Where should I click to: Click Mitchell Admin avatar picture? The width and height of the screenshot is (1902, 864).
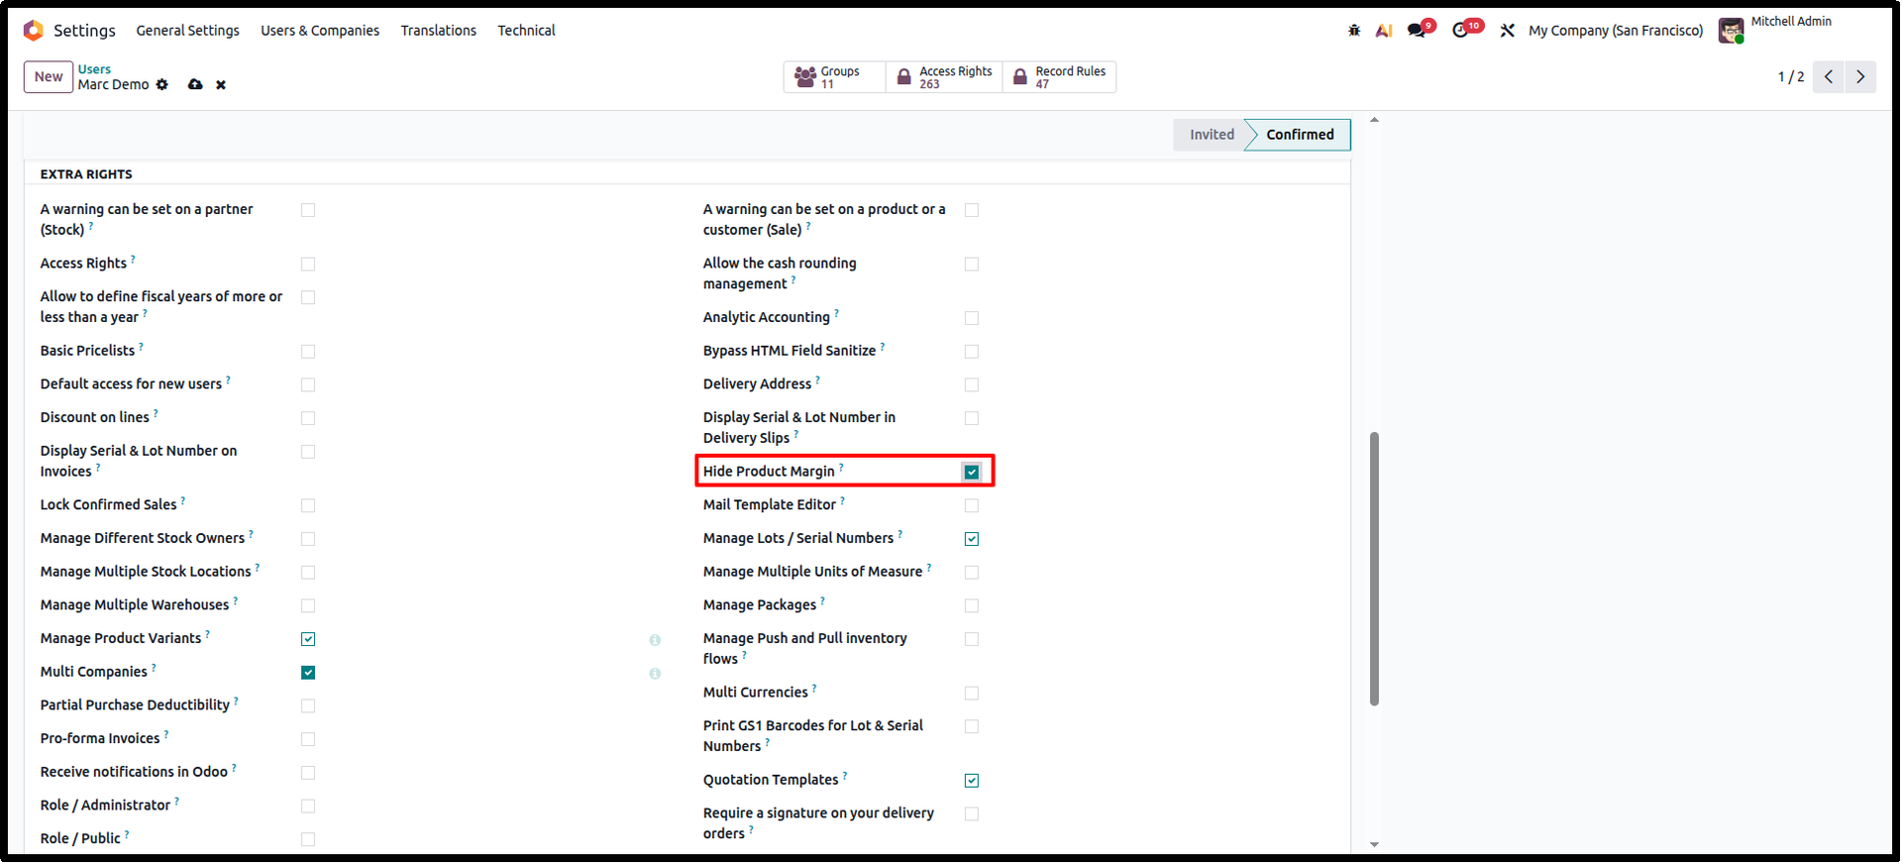(1732, 31)
